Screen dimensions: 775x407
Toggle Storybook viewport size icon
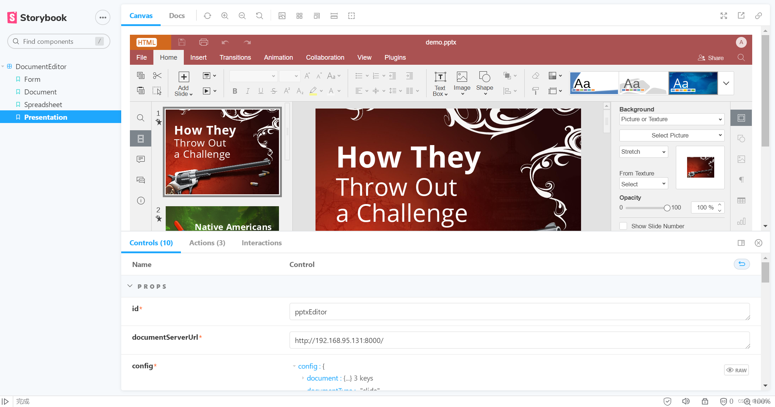click(x=317, y=16)
